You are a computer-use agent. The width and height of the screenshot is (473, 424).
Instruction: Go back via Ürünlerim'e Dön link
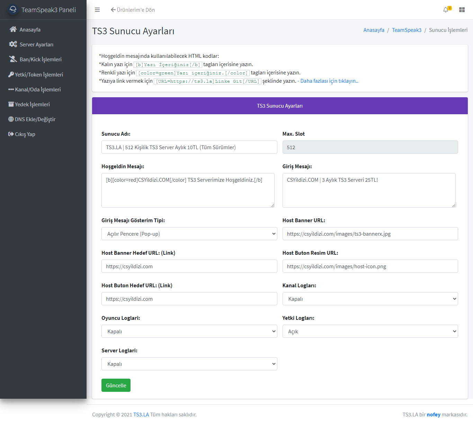(x=133, y=10)
